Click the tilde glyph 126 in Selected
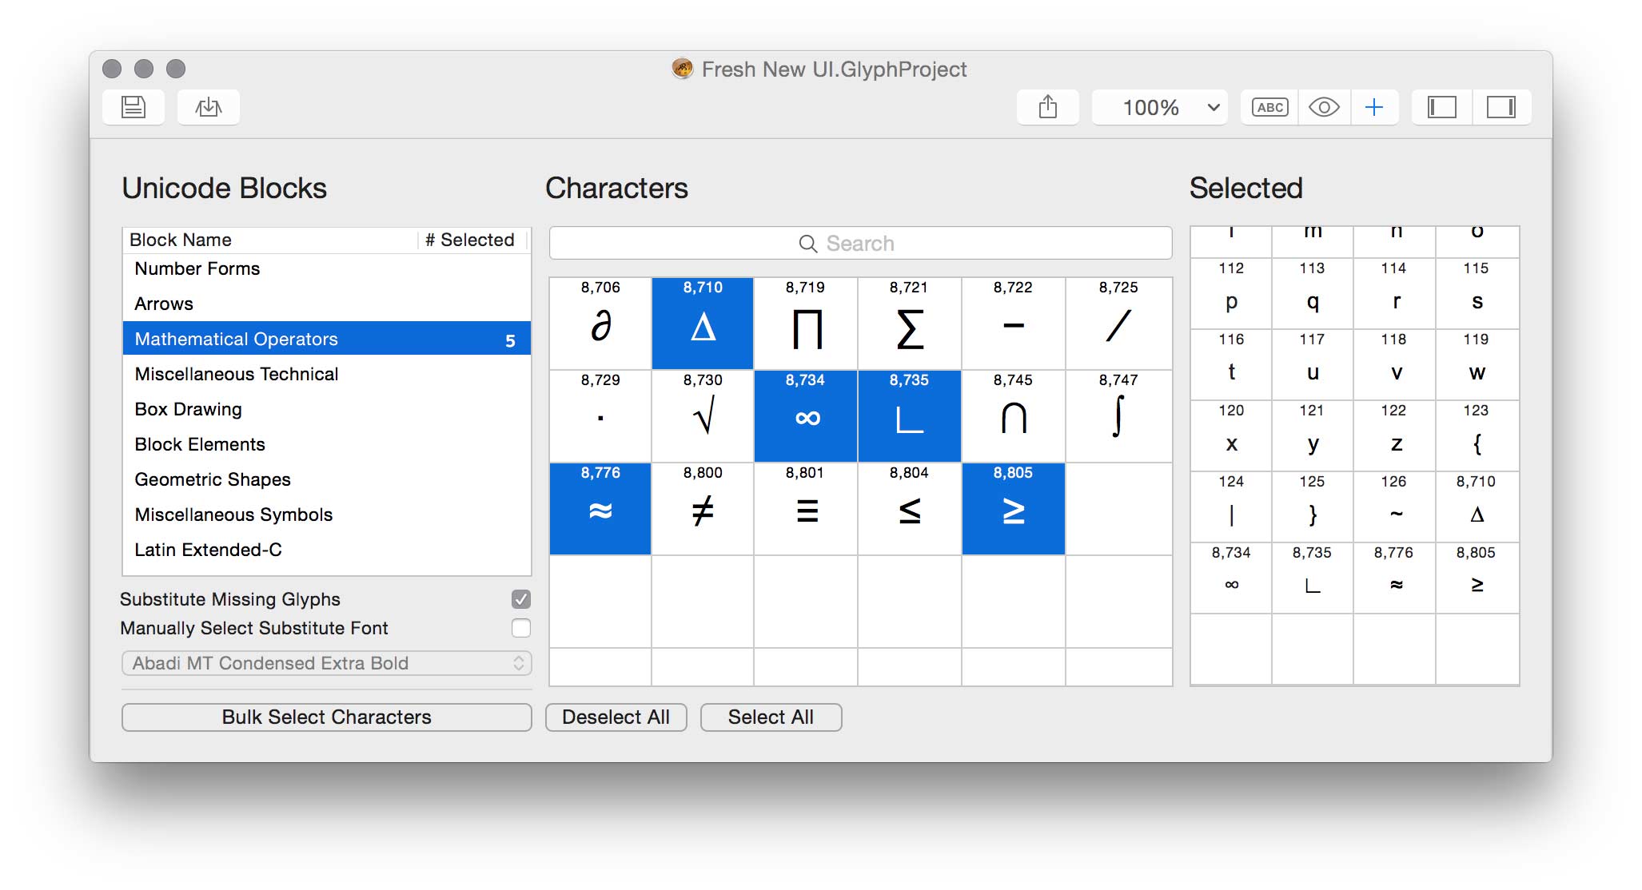This screenshot has height=890, width=1642. (x=1394, y=507)
